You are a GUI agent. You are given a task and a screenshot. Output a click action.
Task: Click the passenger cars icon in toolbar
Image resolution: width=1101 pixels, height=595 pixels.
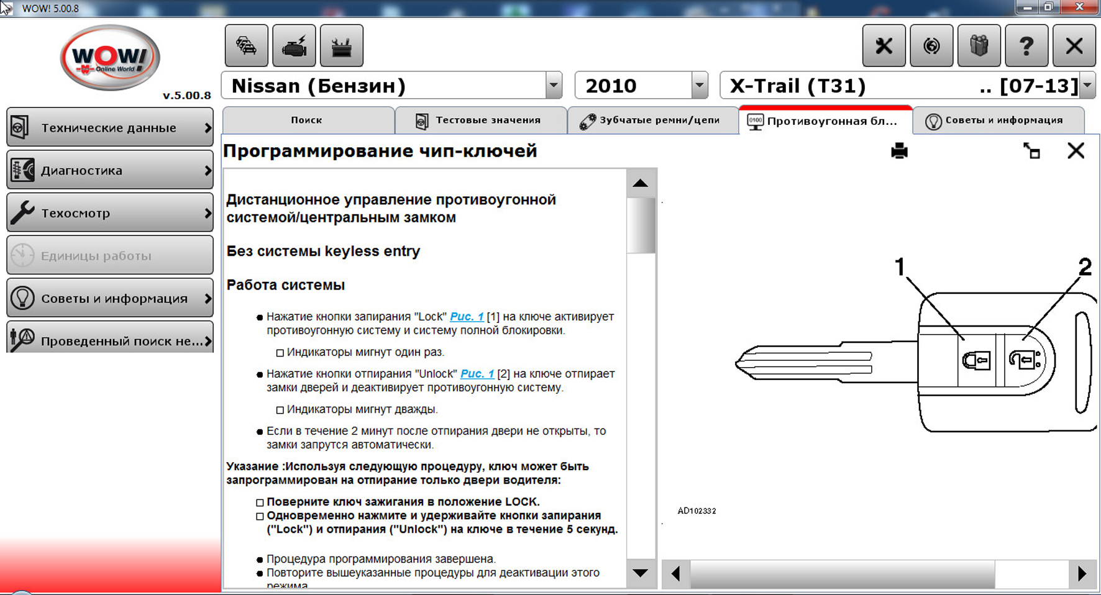point(246,46)
